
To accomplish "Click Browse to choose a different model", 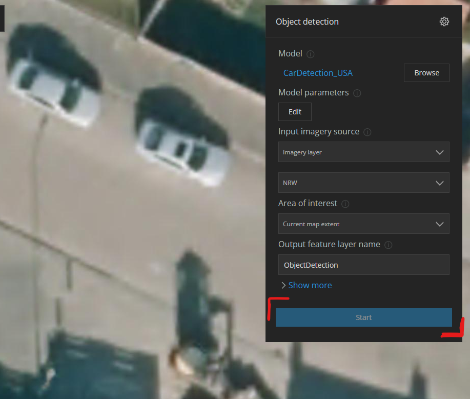I will tap(426, 72).
